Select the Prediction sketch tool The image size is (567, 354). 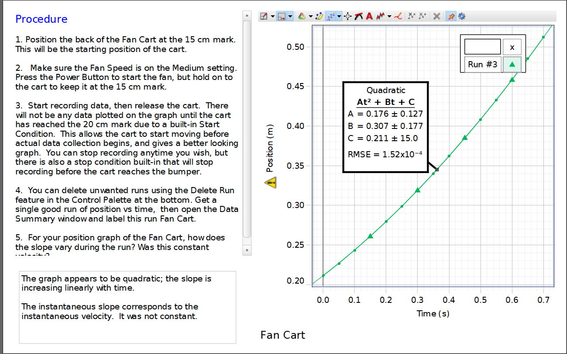pyautogui.click(x=398, y=16)
